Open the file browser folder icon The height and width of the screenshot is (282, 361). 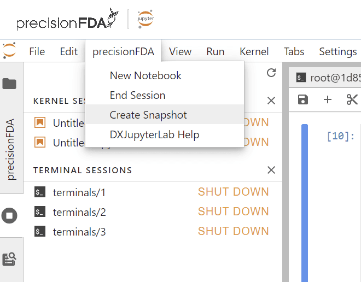9,84
